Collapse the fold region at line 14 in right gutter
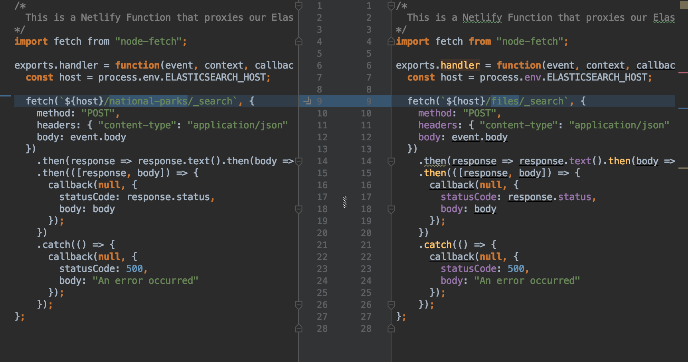 tap(390, 161)
